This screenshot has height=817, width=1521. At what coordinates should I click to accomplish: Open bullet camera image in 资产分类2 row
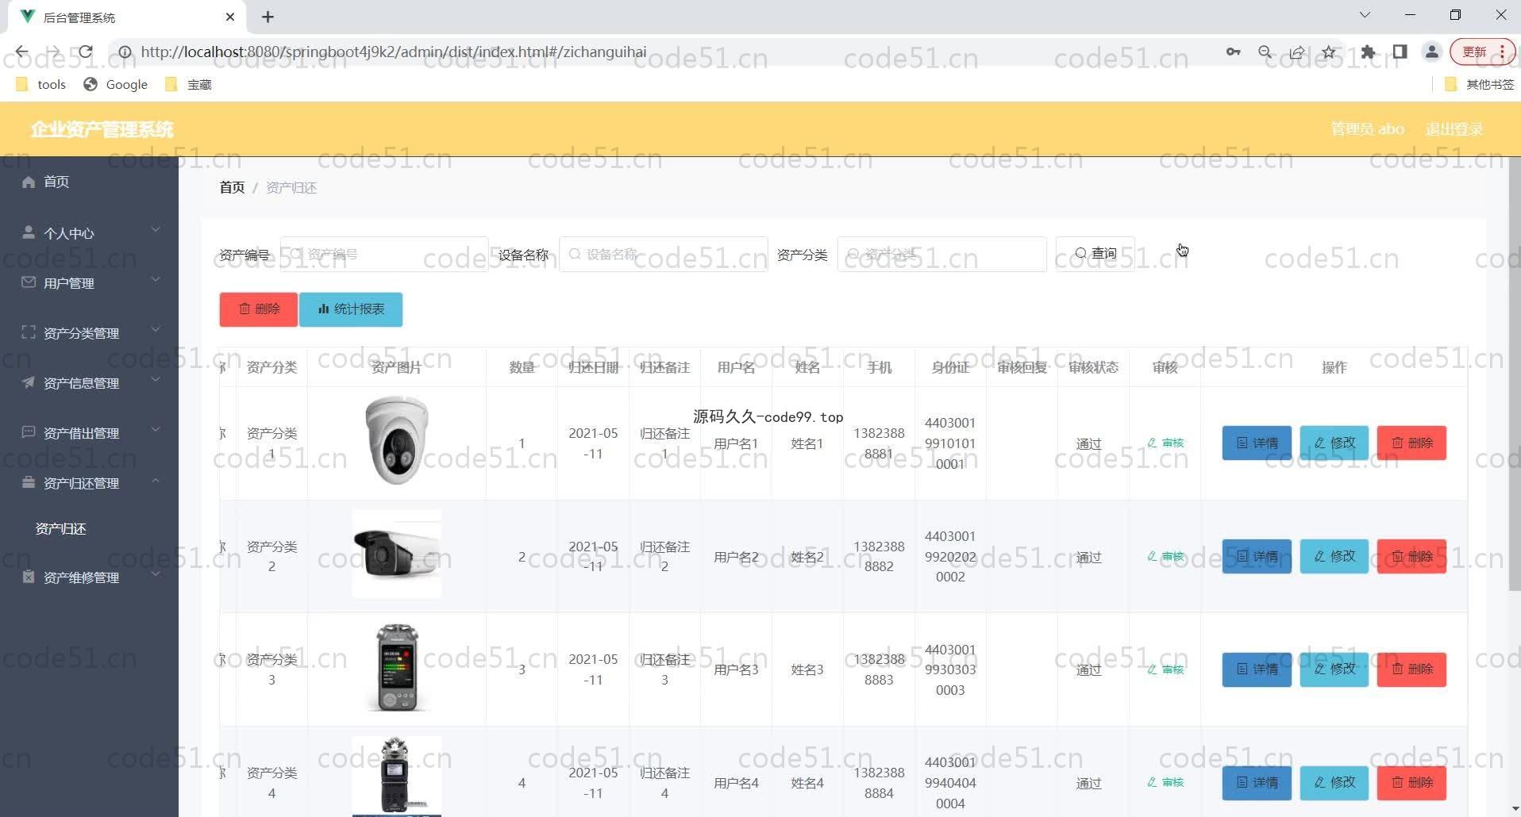click(396, 554)
